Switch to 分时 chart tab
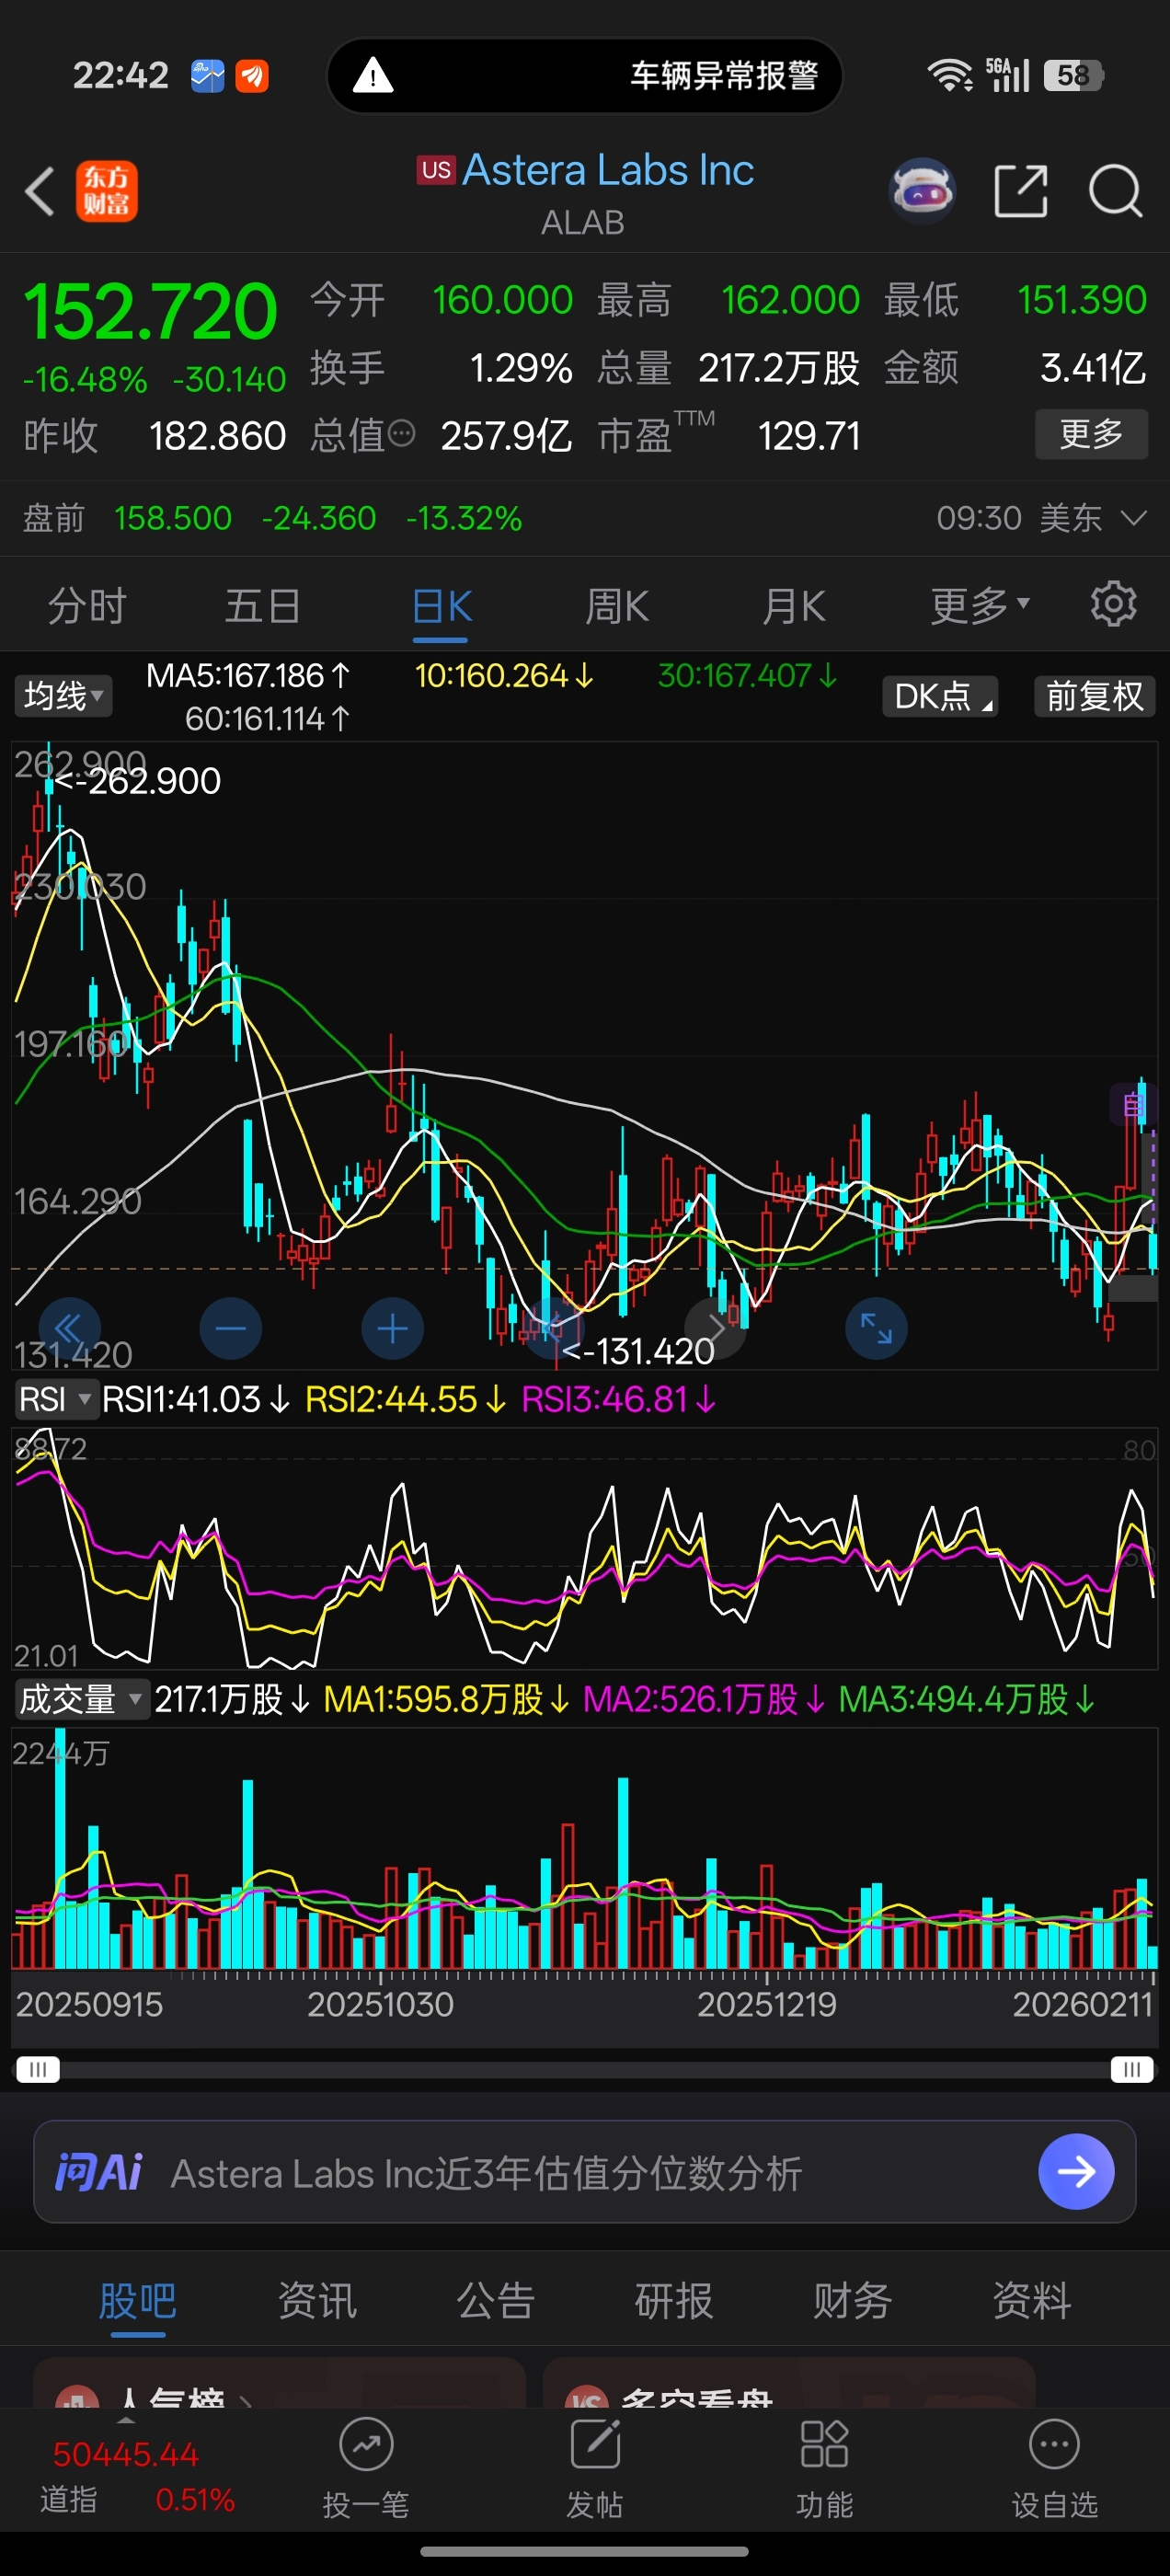The image size is (1170, 2576). (x=87, y=605)
